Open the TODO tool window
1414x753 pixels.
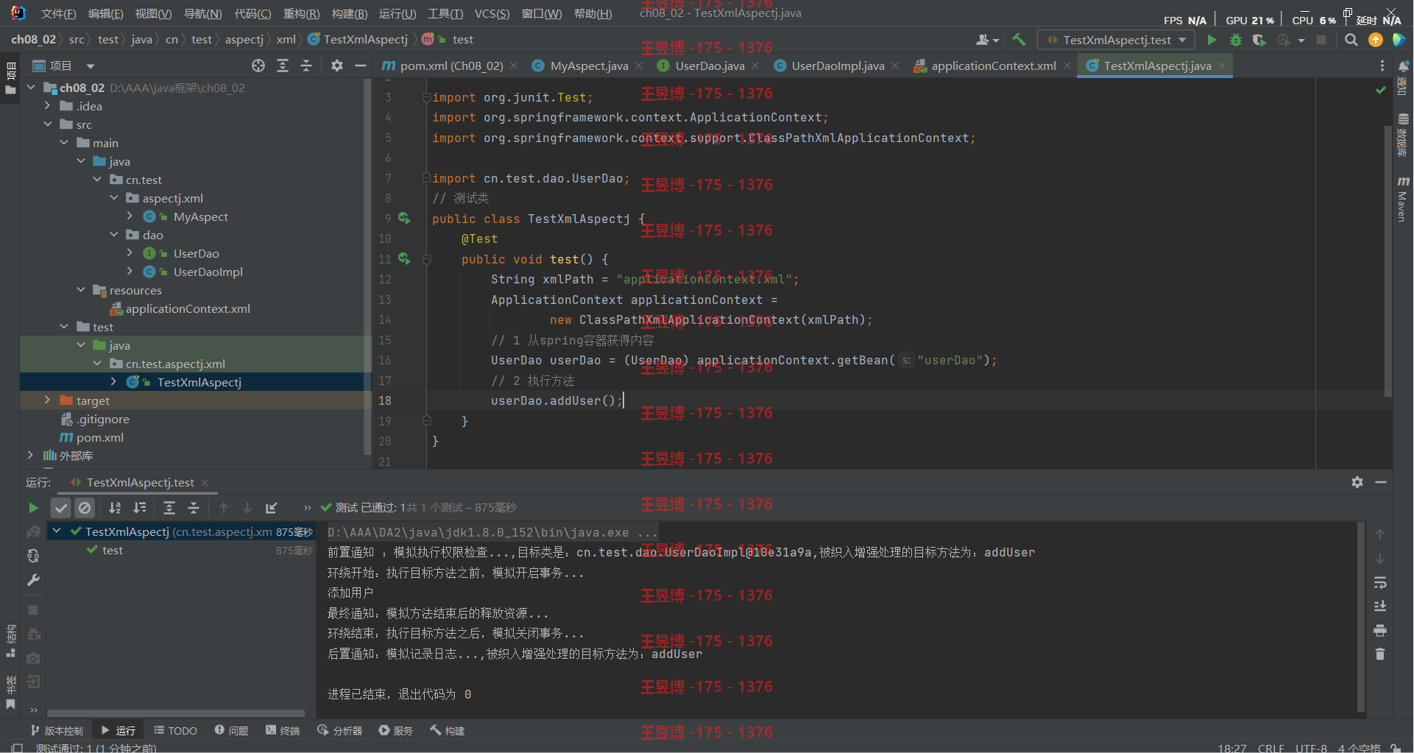(176, 730)
